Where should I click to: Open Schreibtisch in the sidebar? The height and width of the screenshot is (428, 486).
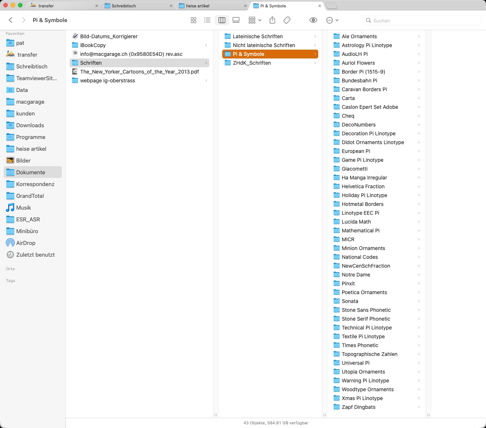[x=32, y=67]
